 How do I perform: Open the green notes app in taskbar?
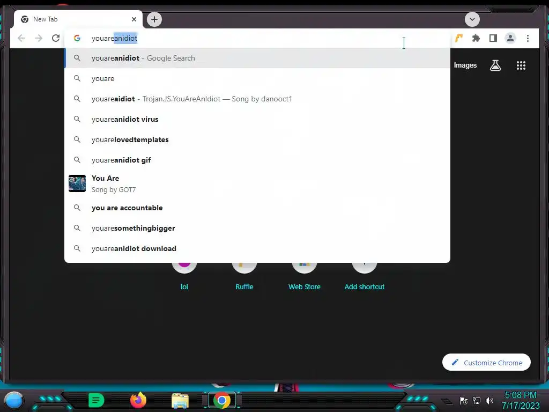[97, 400]
